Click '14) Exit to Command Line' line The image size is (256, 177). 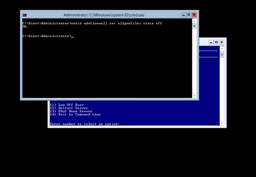(75, 114)
